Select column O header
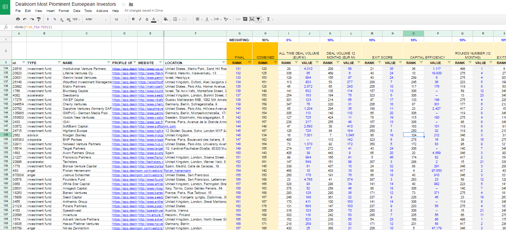Screen dimensions: 506x230 [414, 33]
